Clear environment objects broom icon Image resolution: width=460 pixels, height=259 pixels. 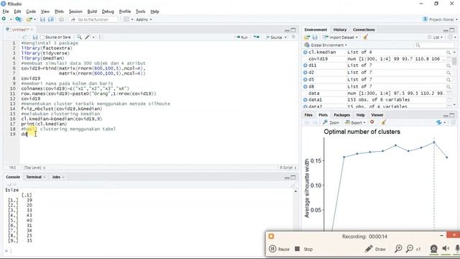click(x=365, y=37)
